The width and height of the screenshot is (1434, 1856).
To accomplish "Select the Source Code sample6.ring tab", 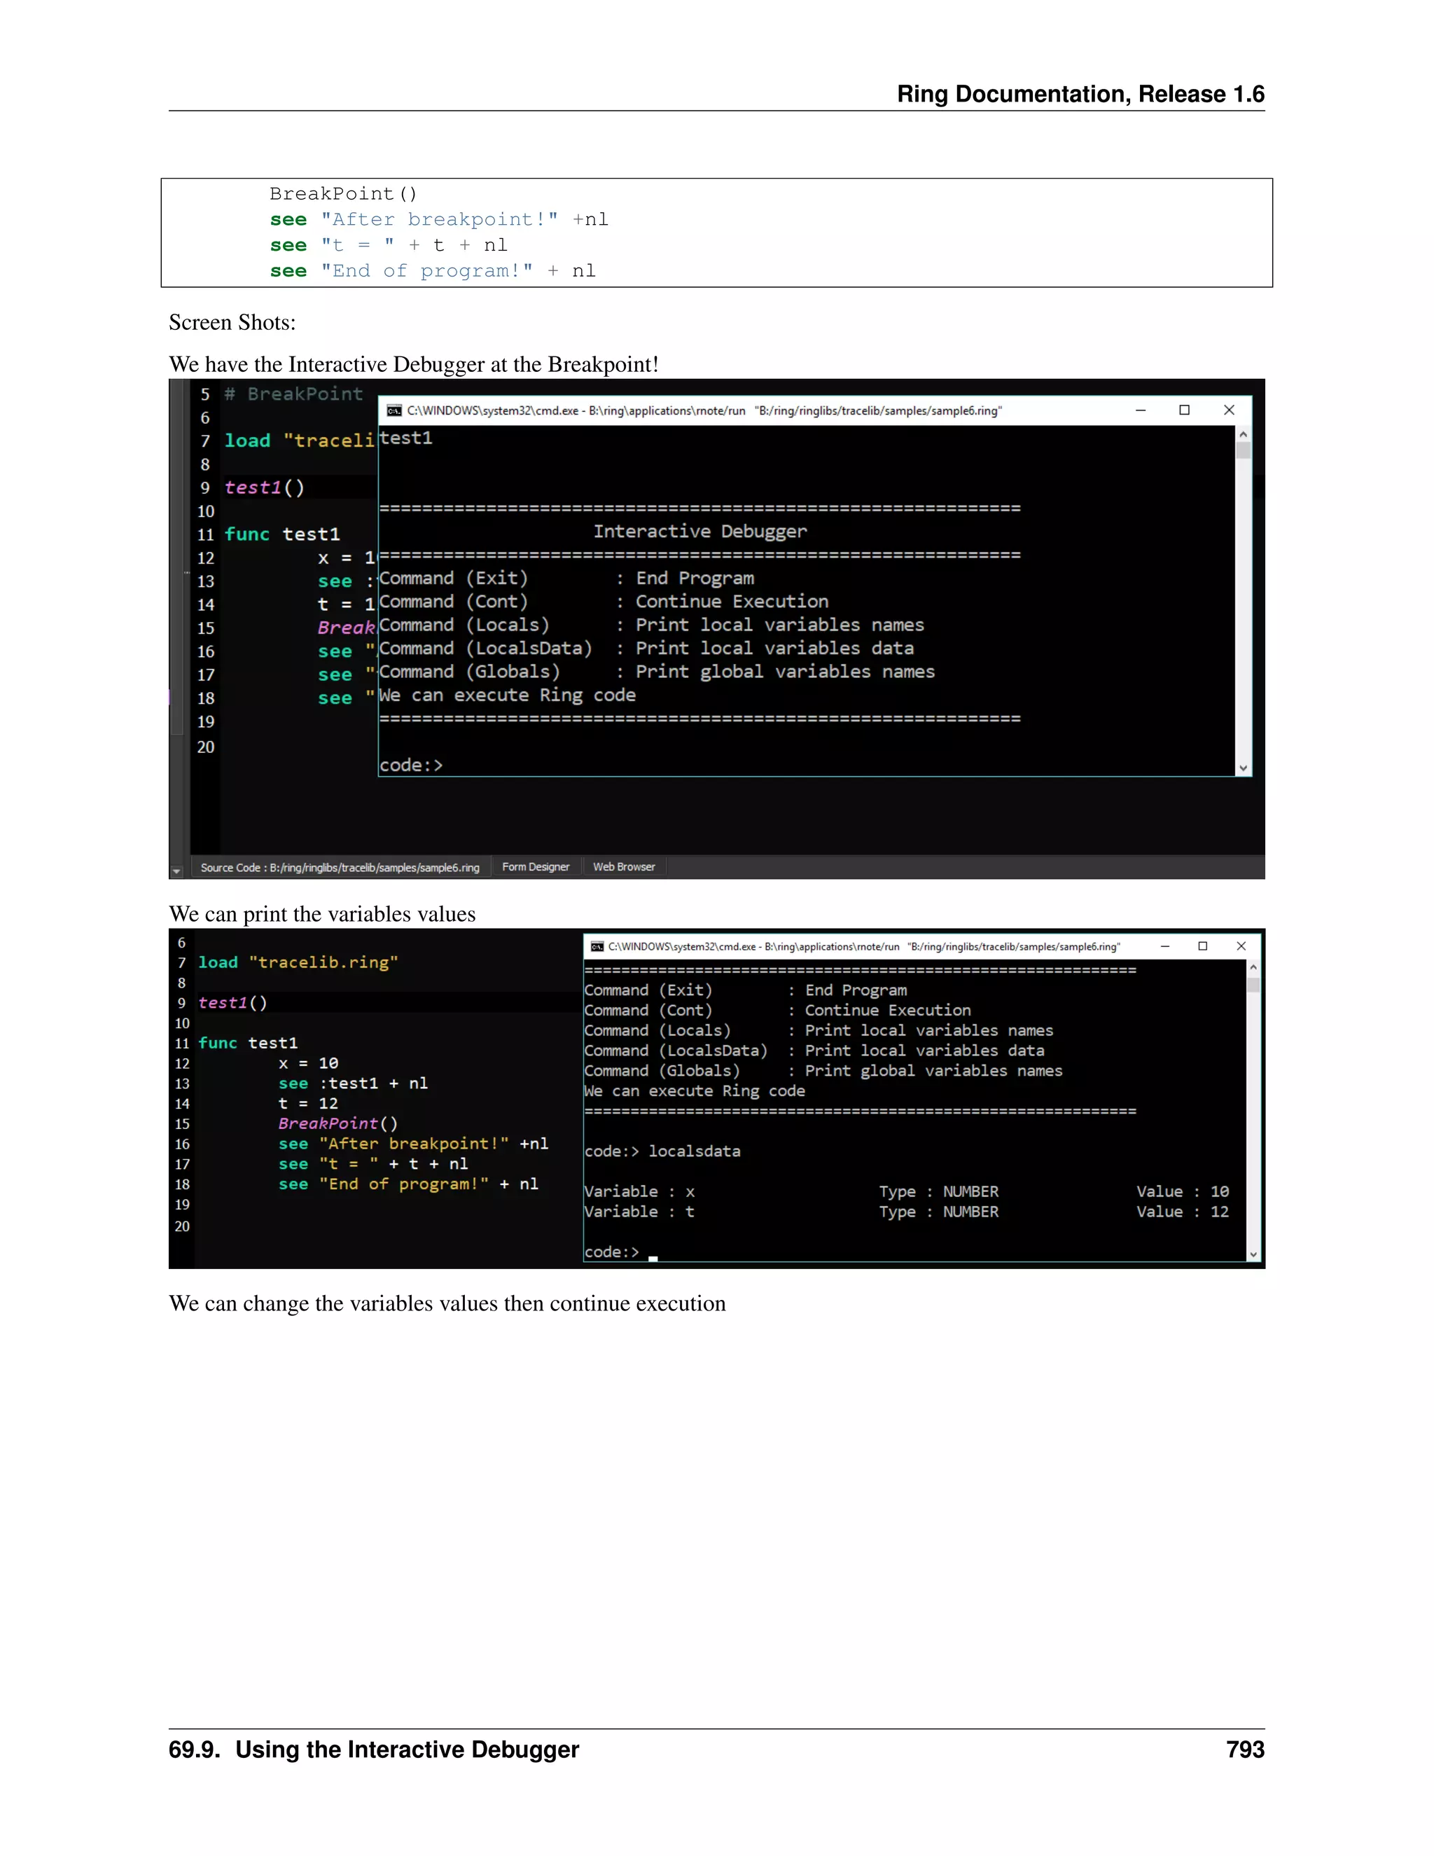I will pos(340,868).
